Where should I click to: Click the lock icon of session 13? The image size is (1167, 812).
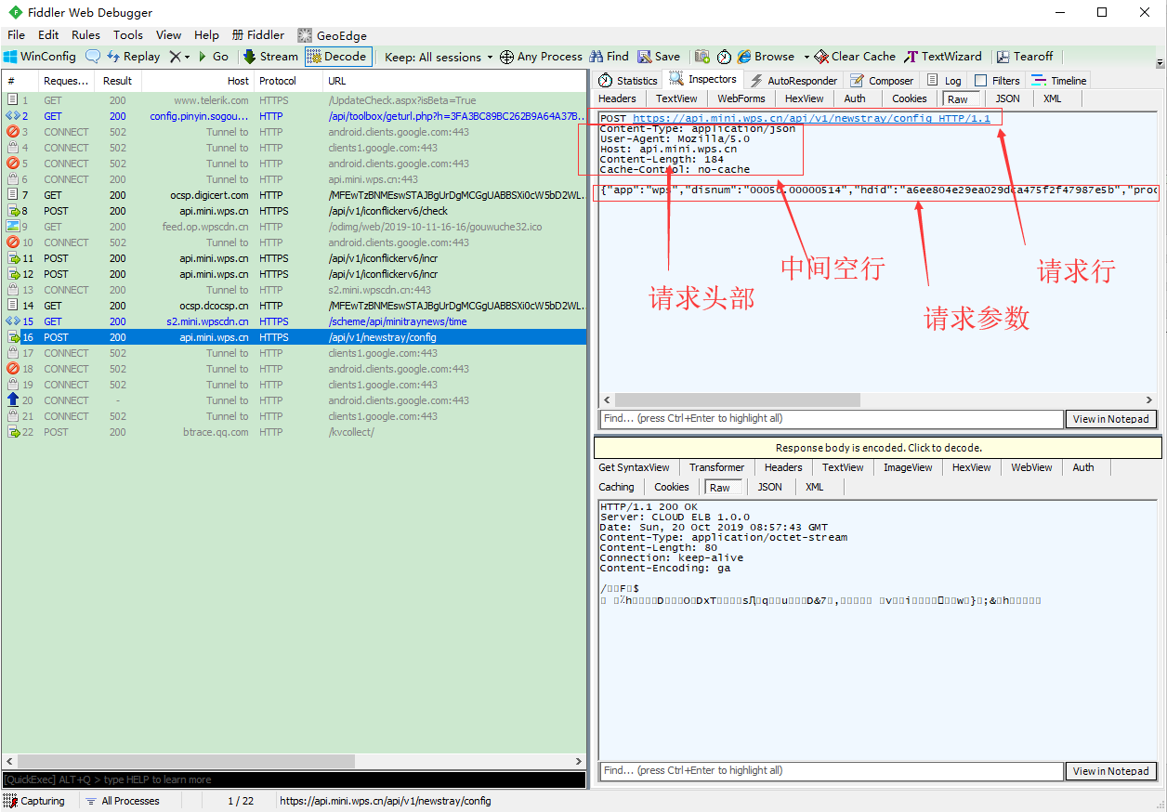coord(13,290)
